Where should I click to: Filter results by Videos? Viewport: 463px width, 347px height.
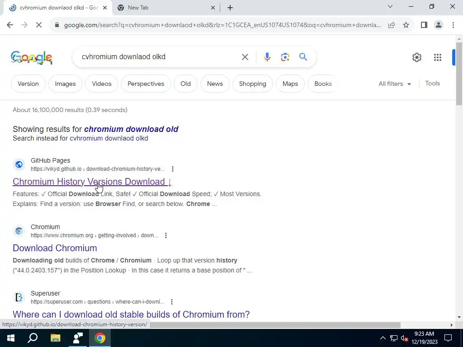[x=102, y=84]
